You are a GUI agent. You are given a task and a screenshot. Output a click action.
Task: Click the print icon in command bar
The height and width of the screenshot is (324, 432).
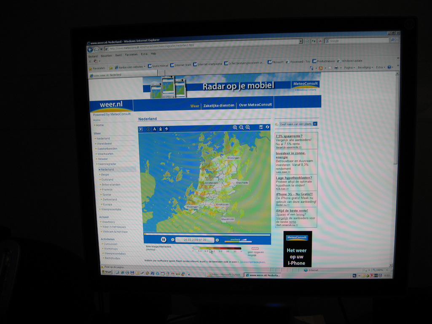[x=336, y=67]
